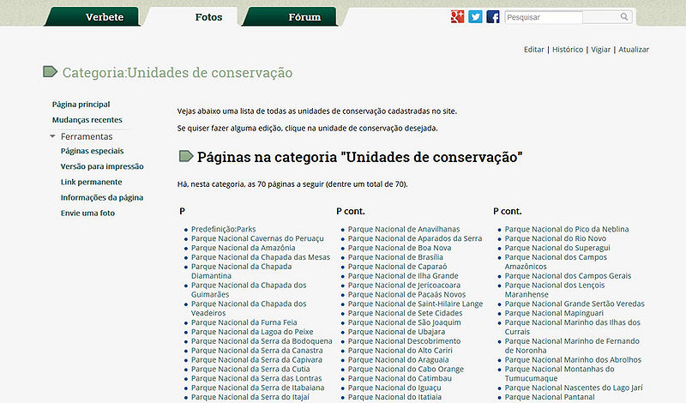The width and height of the screenshot is (686, 403).
Task: Open Parque Nacional de São Joaquim
Action: (x=404, y=322)
